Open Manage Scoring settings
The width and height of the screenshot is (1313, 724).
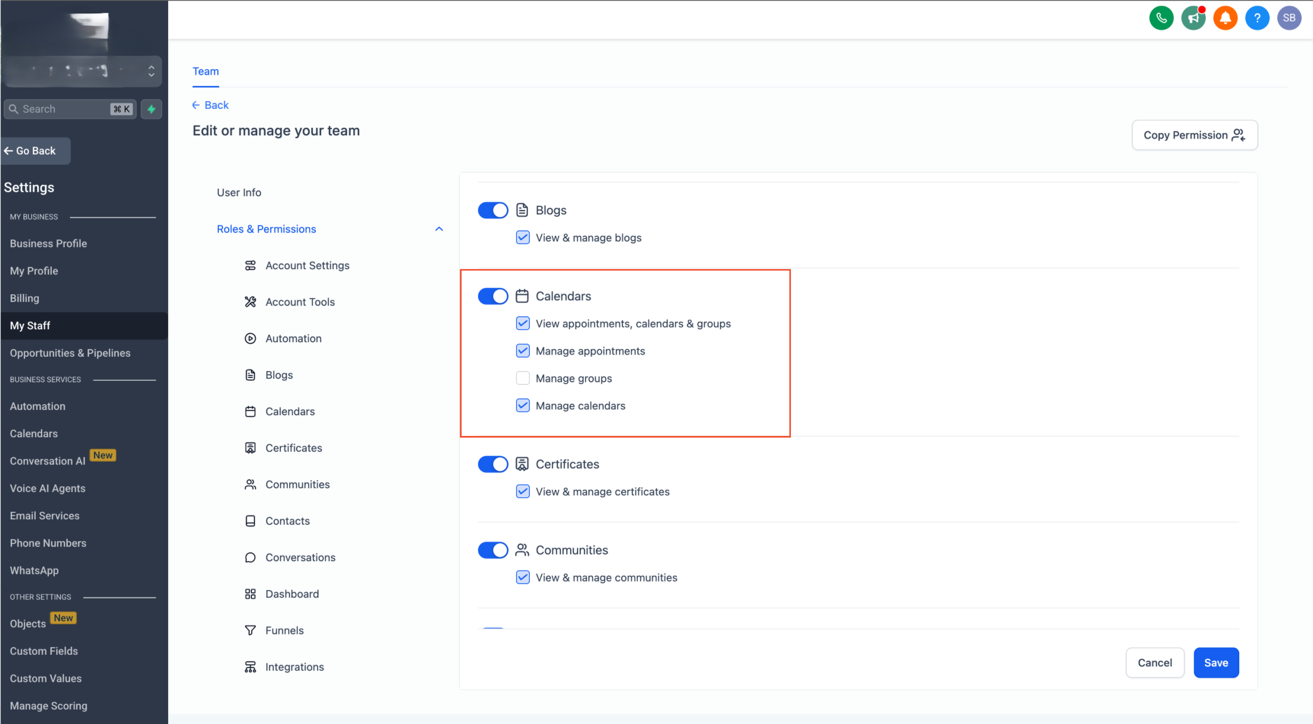click(49, 706)
